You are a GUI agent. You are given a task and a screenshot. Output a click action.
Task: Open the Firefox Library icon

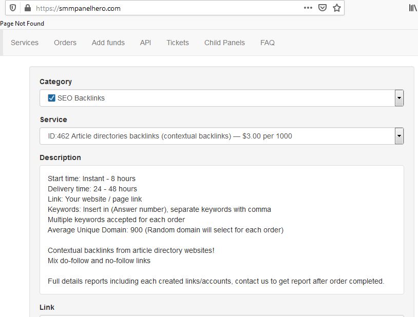pos(413,8)
